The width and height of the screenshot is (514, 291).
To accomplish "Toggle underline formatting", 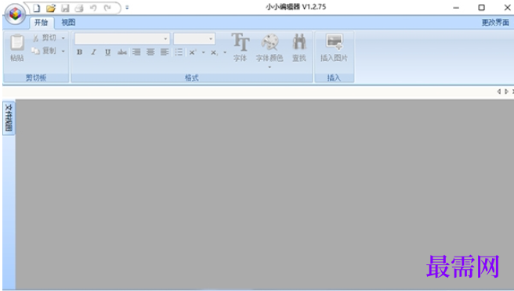I will 107,52.
